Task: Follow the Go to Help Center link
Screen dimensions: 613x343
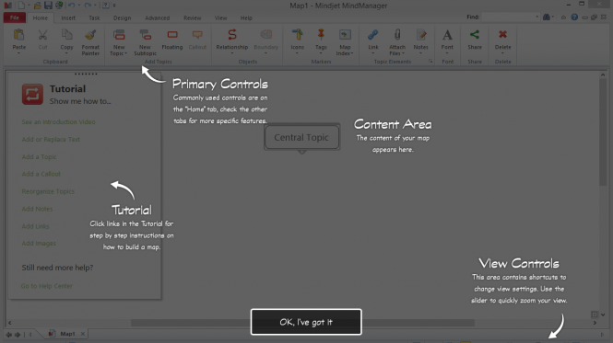Action: pyautogui.click(x=47, y=286)
